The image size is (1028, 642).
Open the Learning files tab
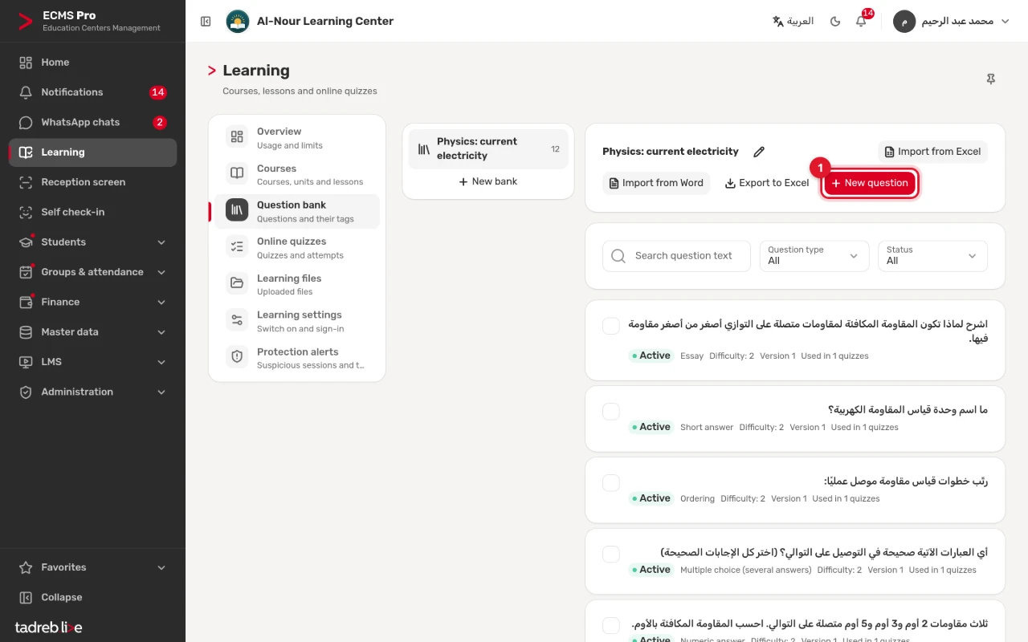point(296,285)
